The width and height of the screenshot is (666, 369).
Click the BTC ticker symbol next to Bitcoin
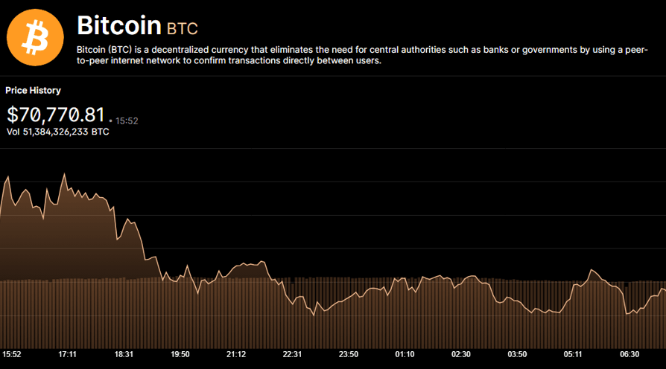(183, 29)
